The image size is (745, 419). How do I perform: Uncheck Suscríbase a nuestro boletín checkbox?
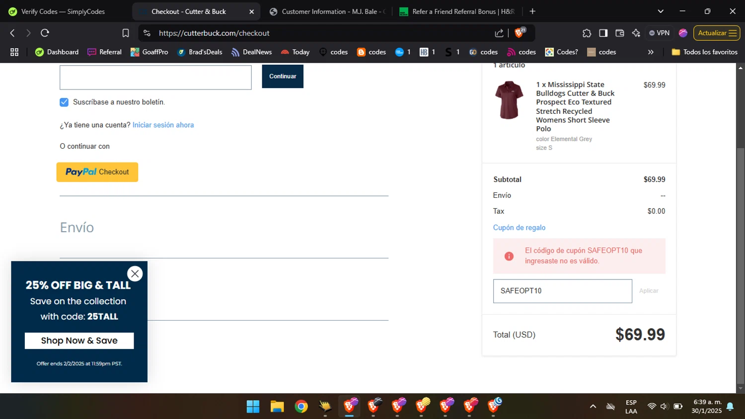64,102
